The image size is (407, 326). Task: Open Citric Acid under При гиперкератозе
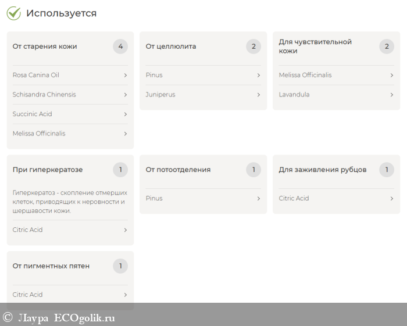coord(27,230)
